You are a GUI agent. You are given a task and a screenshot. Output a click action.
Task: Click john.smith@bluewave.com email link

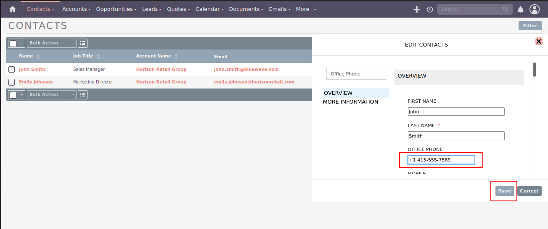click(x=246, y=69)
